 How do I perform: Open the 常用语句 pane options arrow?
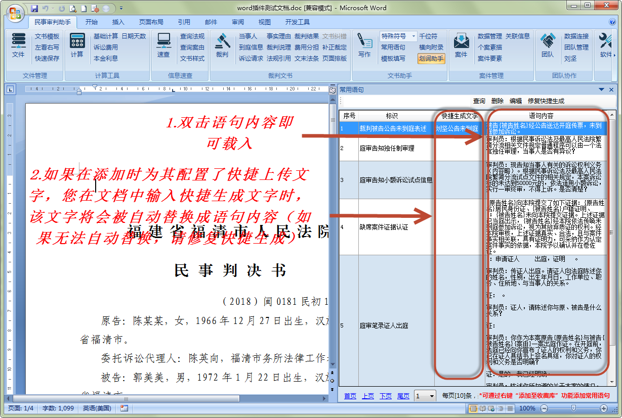600,89
